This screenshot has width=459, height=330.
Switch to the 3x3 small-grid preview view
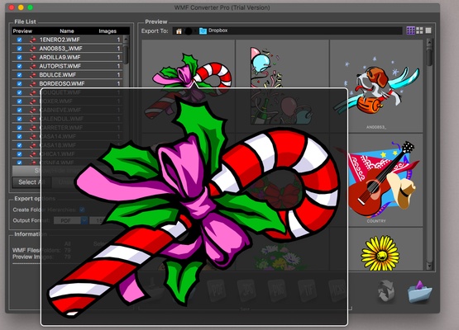click(411, 31)
